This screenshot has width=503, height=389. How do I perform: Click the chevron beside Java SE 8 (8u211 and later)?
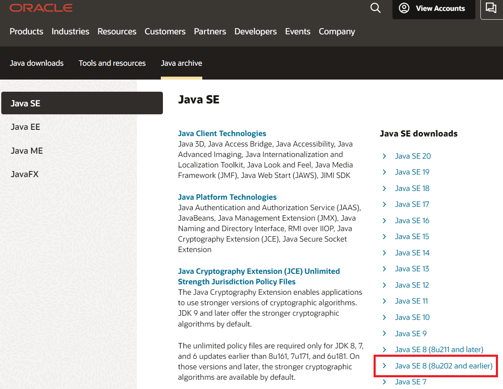click(x=384, y=350)
